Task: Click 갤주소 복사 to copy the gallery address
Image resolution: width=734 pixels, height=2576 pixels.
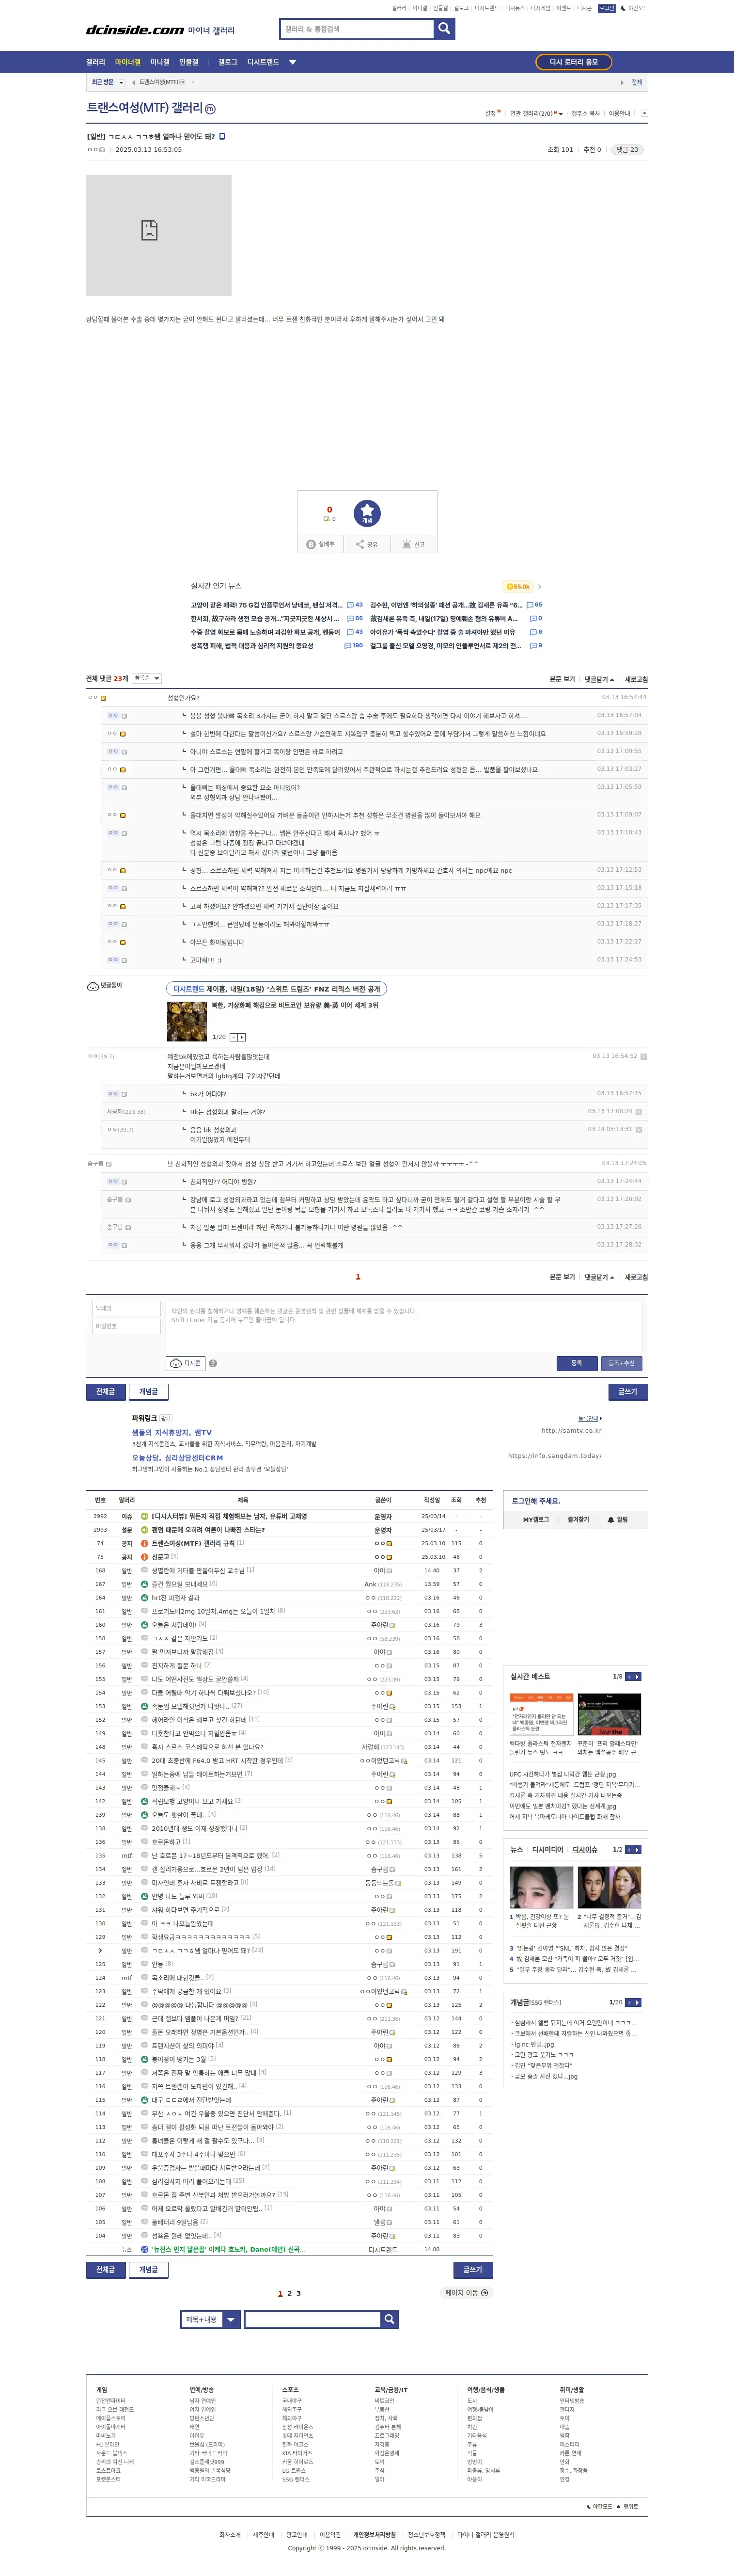Action: [586, 114]
